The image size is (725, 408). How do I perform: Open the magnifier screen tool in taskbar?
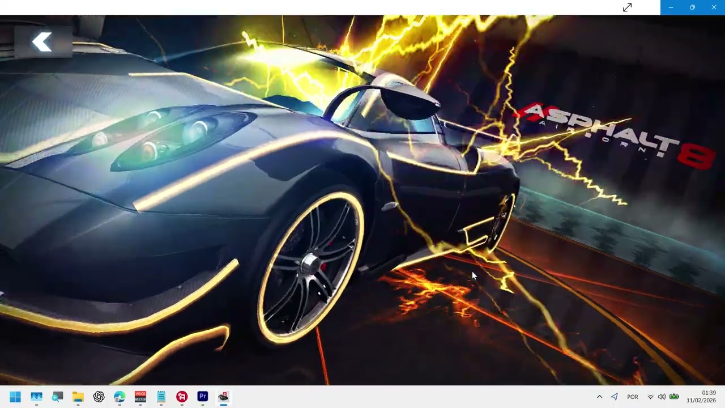(x=57, y=397)
